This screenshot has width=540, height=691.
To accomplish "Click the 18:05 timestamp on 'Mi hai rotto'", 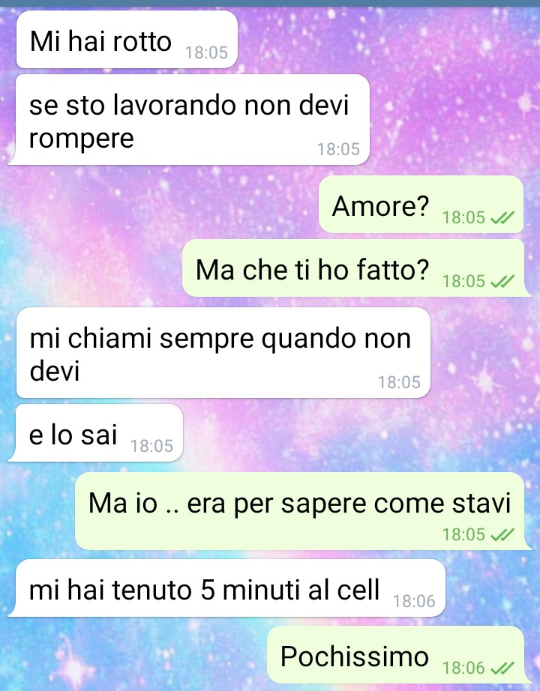I will click(x=206, y=52).
